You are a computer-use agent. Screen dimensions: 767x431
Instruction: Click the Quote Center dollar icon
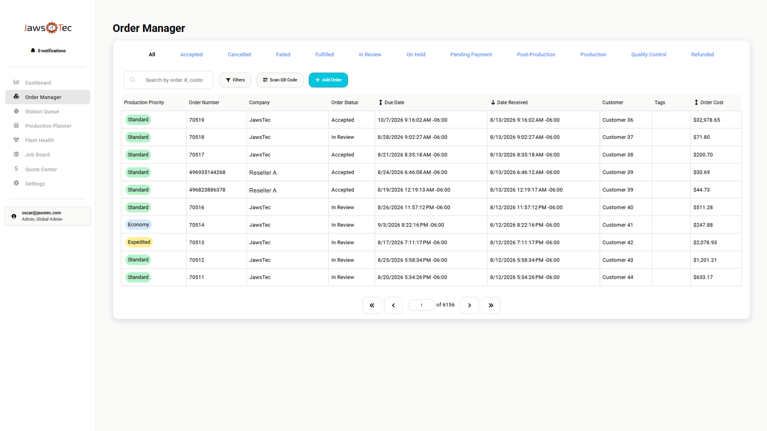(x=16, y=169)
